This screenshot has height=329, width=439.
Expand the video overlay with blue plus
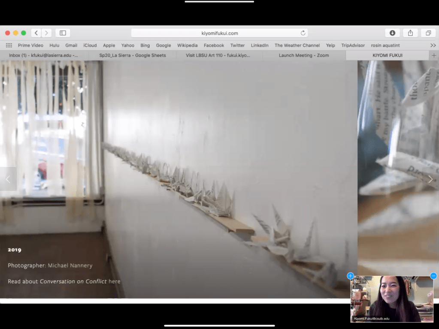click(350, 276)
